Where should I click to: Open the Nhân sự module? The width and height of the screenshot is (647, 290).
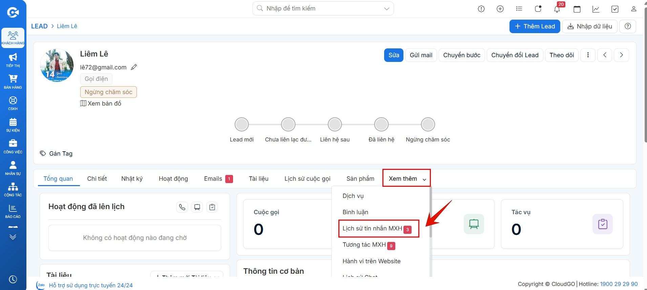(13, 168)
